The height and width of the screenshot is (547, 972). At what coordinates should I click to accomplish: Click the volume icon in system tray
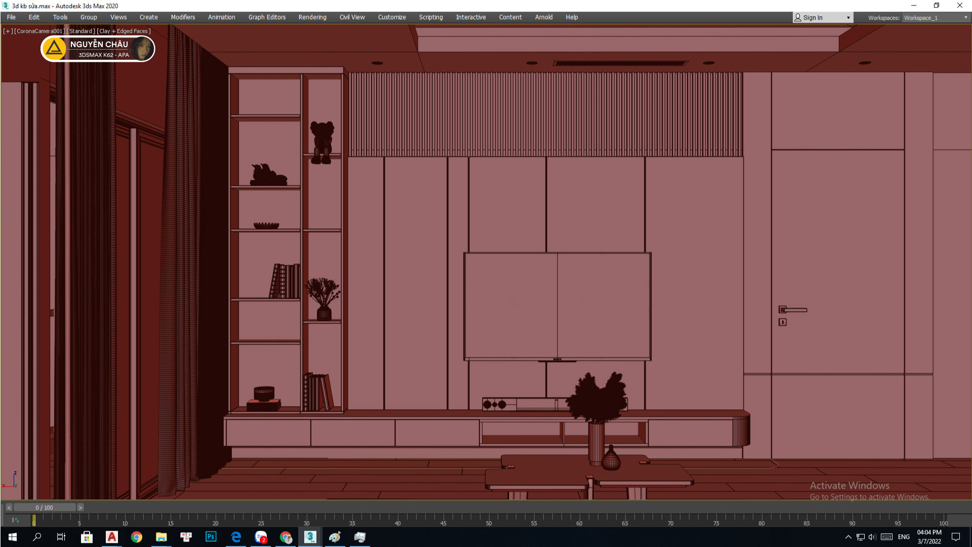tap(872, 537)
